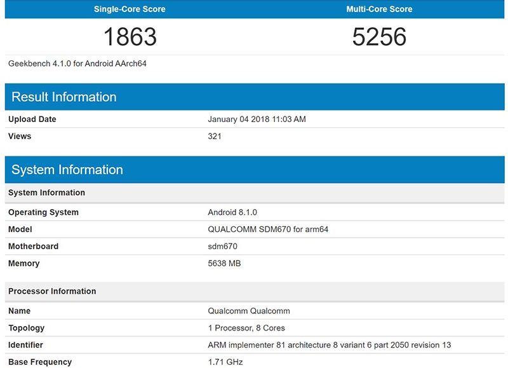Click the Multi-Core Score heading
This screenshot has height=368, width=508.
379,9
